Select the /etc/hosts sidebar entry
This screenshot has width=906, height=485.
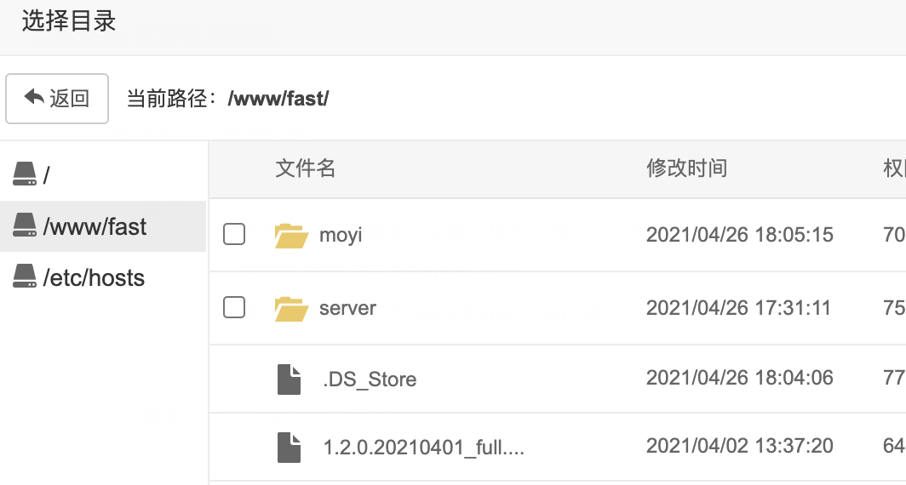click(x=103, y=277)
